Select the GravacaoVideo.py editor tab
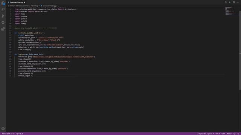Screen dimensions: 241x135 [x=17, y=2]
